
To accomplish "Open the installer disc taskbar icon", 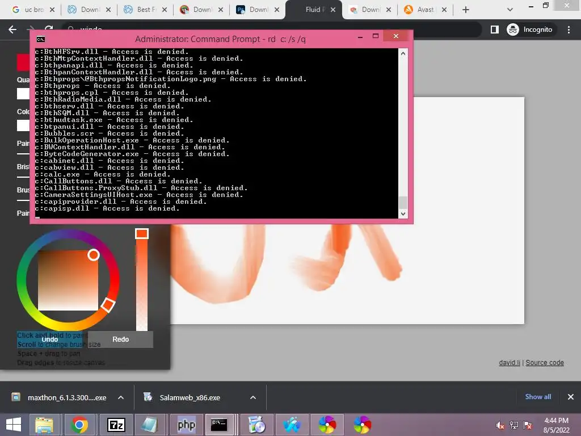I will (x=256, y=425).
